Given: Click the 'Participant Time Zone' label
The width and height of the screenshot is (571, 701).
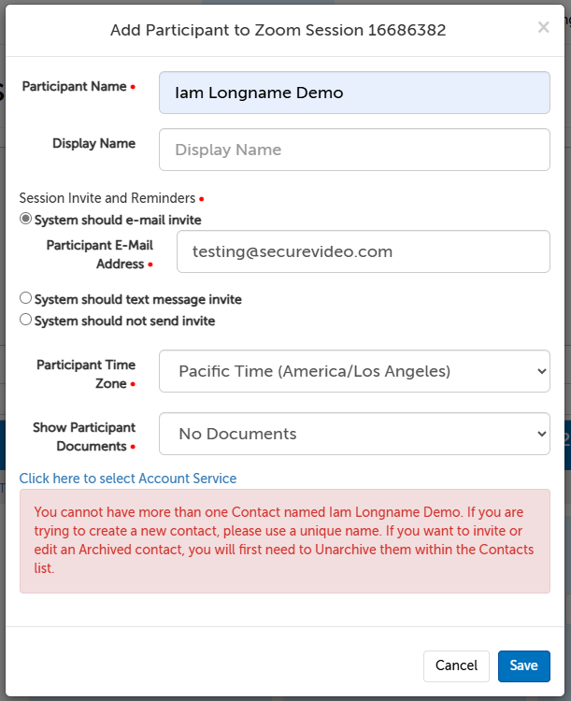Looking at the screenshot, I should [x=86, y=373].
